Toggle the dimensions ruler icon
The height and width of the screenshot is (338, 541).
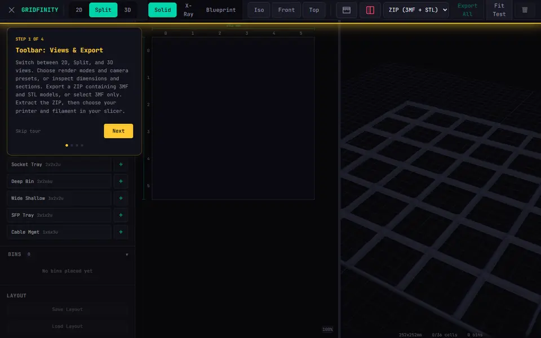pos(347,10)
